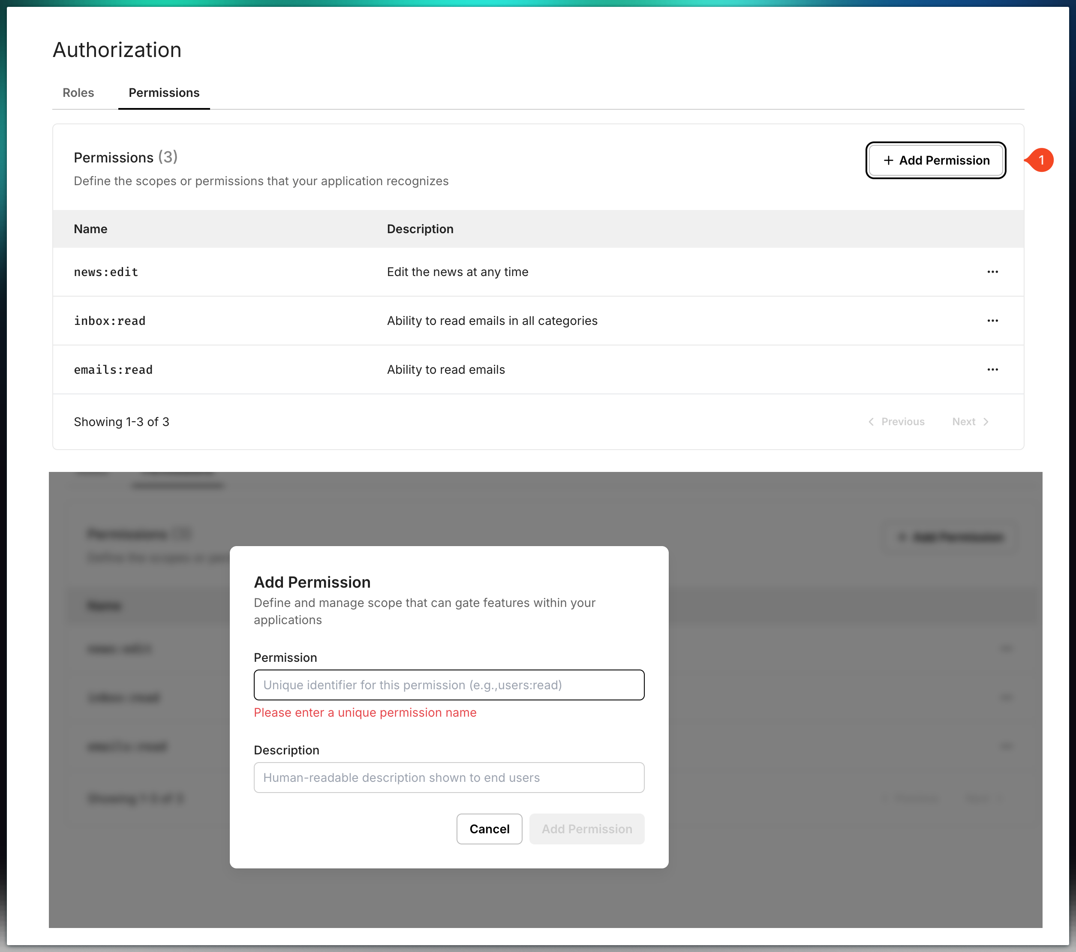
Task: Switch to the Roles tab
Action: (78, 93)
